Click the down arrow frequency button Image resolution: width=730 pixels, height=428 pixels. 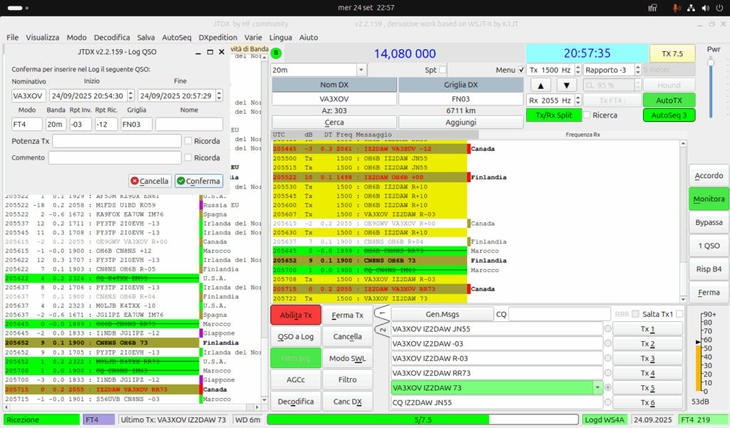(x=567, y=85)
